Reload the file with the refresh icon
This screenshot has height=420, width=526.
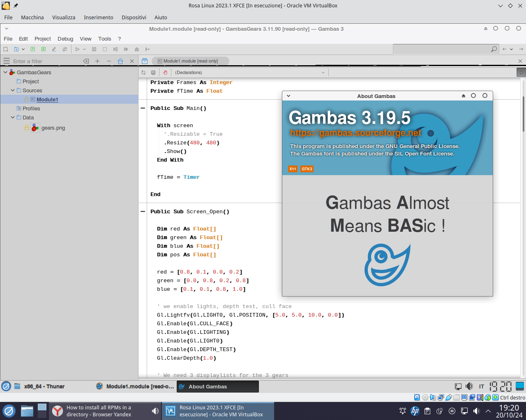point(143,73)
